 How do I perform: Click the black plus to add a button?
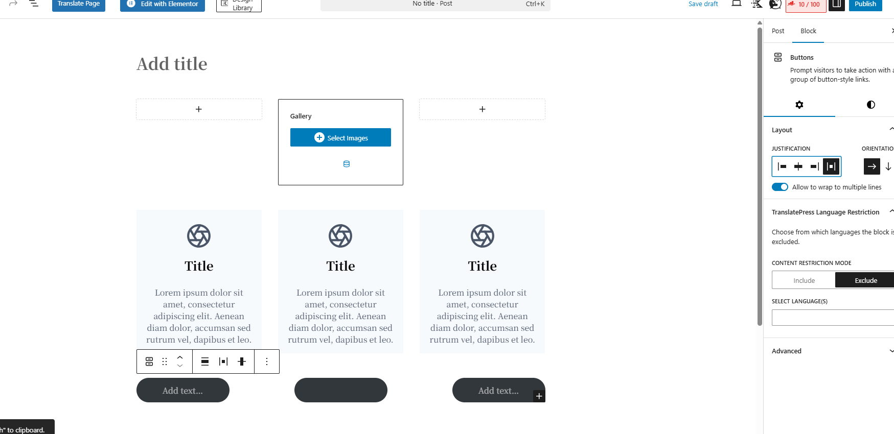point(539,396)
